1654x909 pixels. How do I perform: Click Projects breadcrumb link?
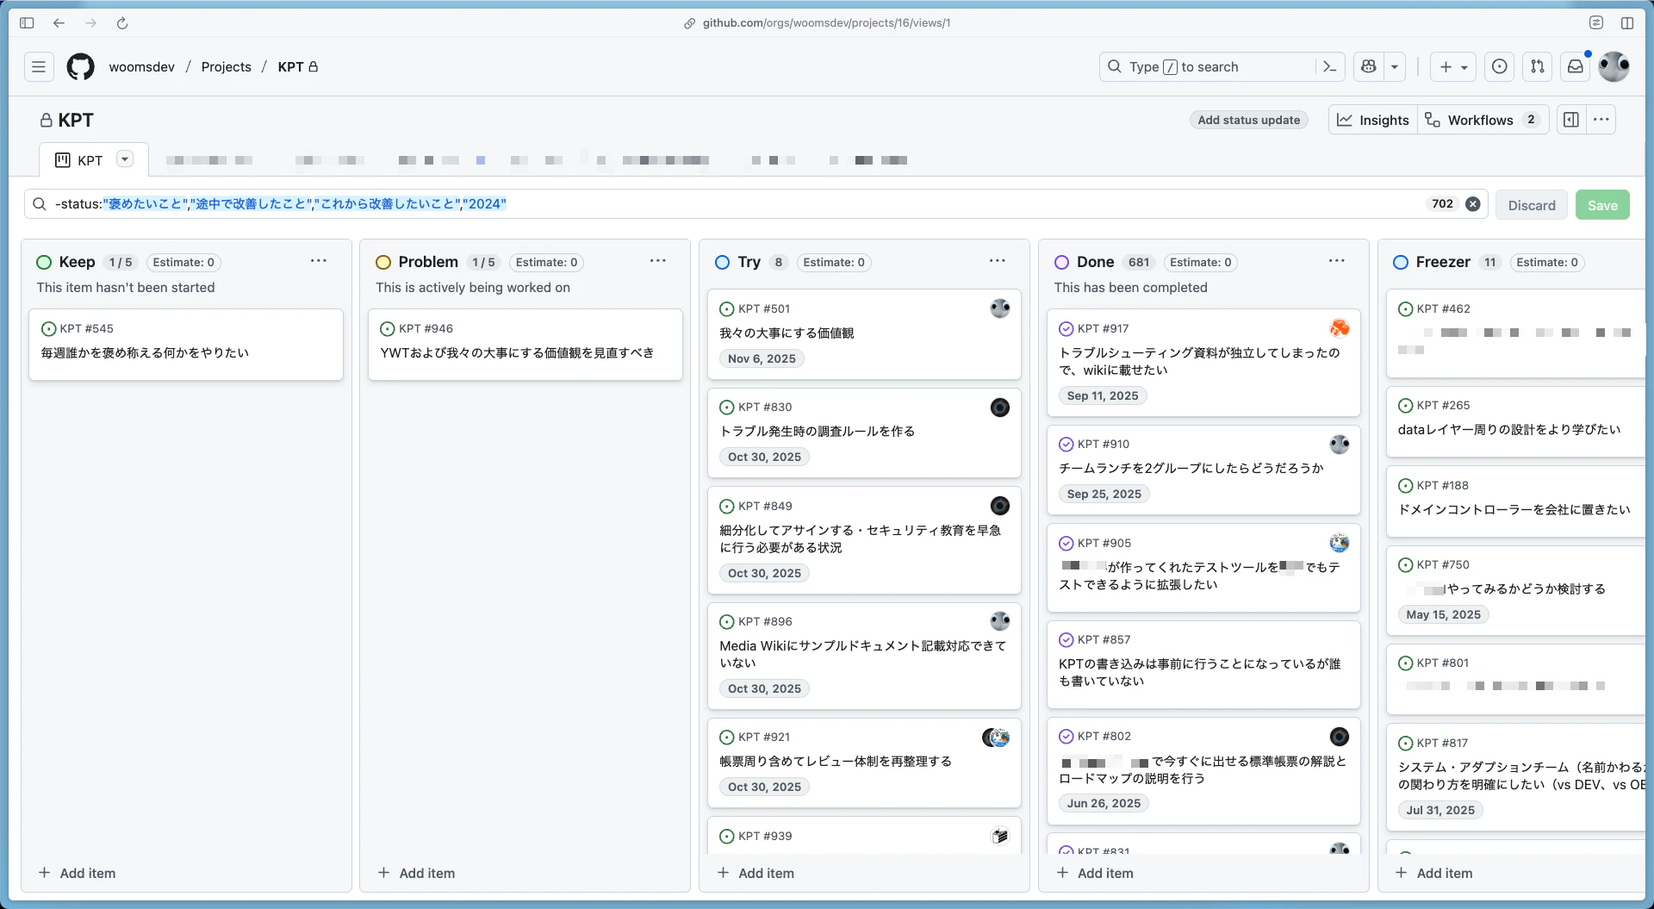(227, 66)
